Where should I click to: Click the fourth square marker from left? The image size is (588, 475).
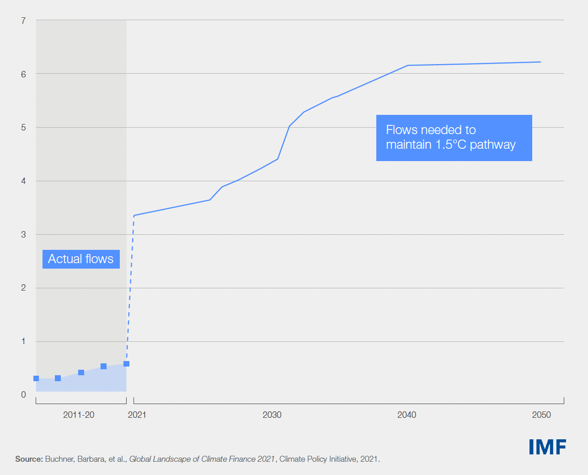(103, 367)
